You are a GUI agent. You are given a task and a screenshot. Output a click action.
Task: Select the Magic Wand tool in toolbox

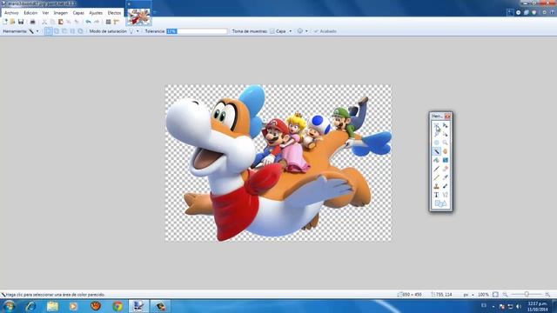[x=437, y=151]
